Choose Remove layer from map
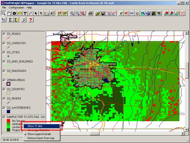Image resolution: width=190 pixels, height=143 pixels. (42, 138)
